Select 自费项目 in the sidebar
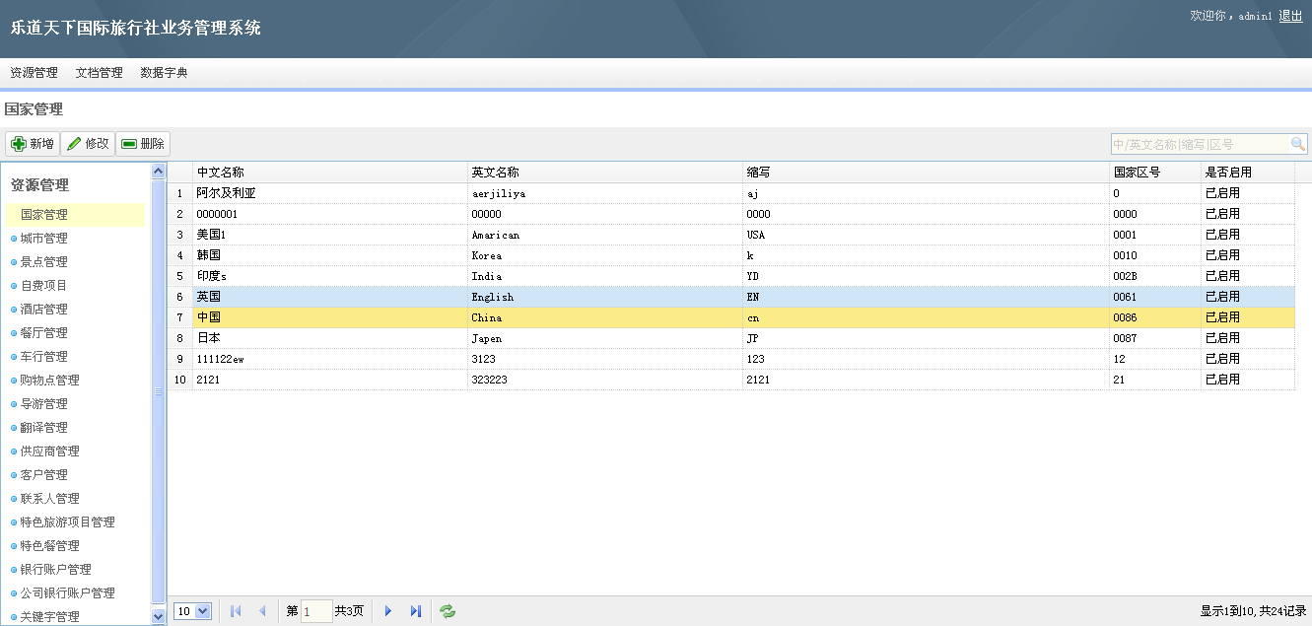 44,285
